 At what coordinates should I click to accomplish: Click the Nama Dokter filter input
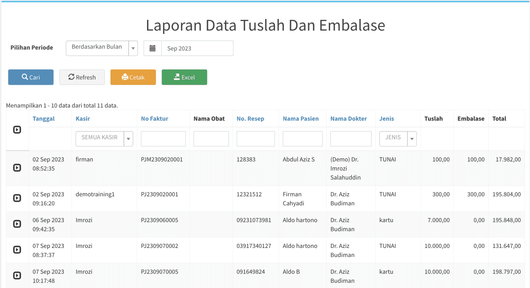coord(351,139)
